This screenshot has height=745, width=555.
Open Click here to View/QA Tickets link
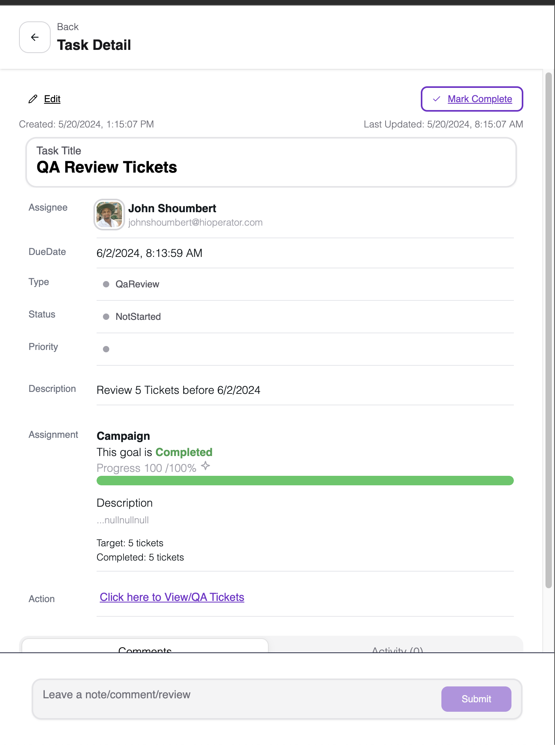coord(172,597)
